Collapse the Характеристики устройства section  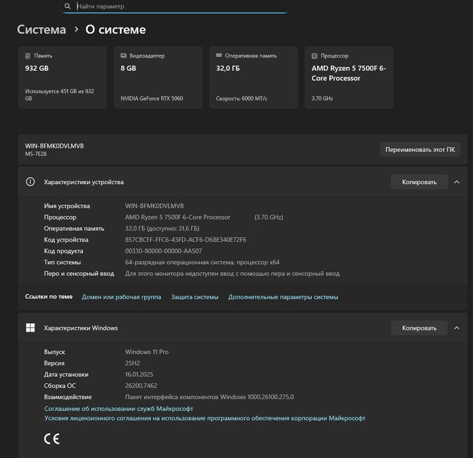point(457,182)
